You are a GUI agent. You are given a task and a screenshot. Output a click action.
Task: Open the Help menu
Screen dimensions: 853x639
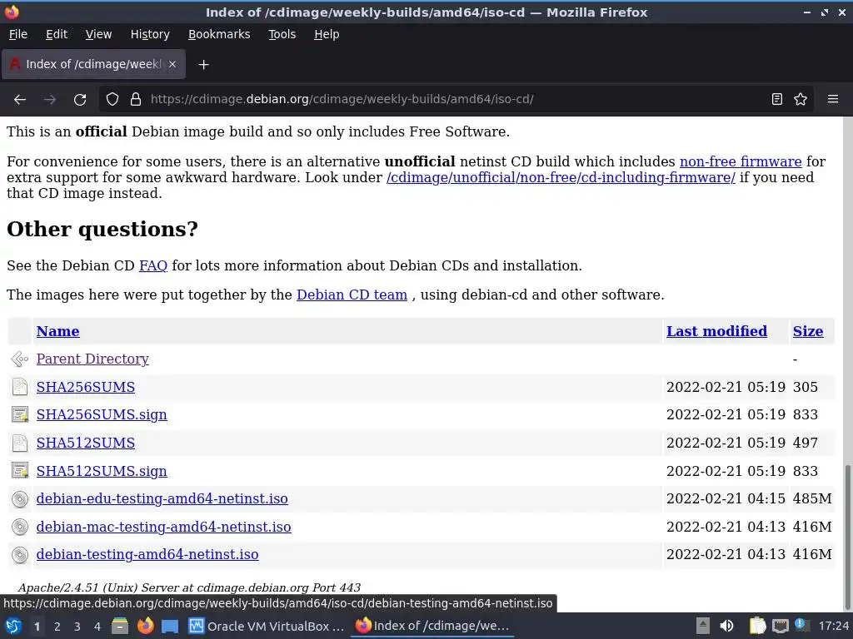(x=327, y=34)
